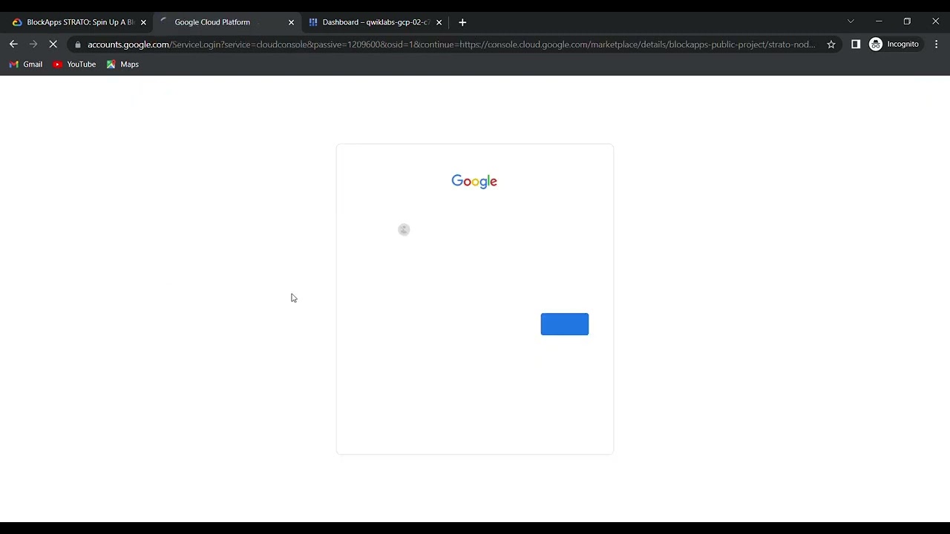Minimize the browser window
The image size is (950, 534).
point(879,22)
